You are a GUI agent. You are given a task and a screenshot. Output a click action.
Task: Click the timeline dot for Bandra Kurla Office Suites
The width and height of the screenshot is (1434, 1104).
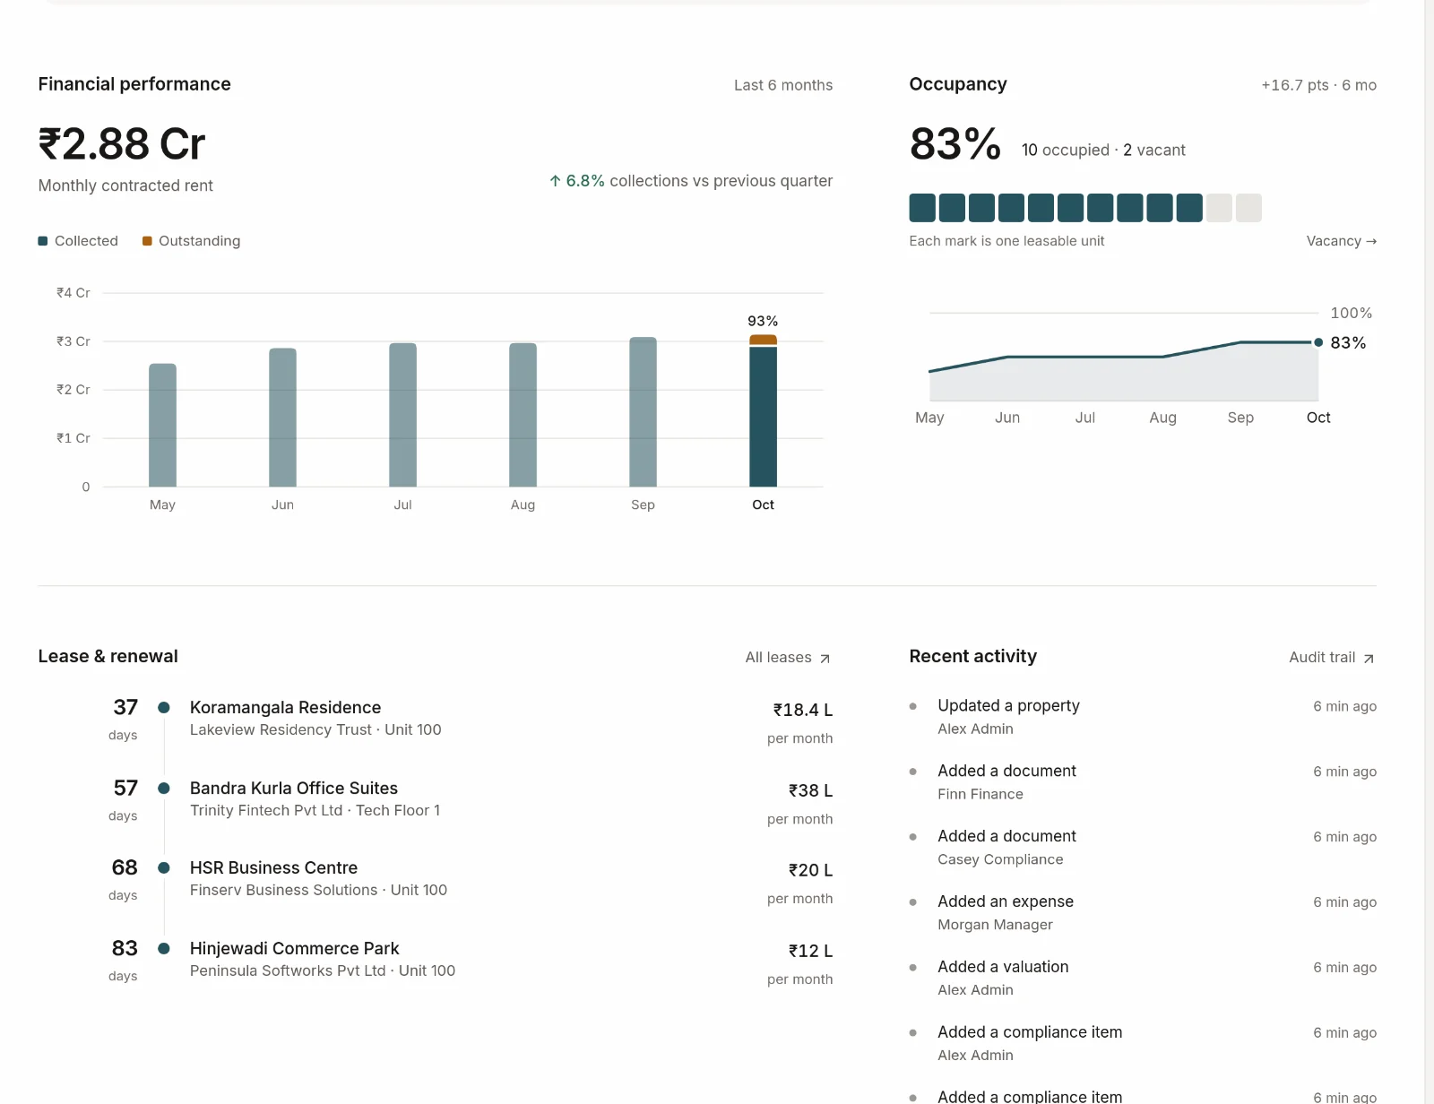click(x=164, y=789)
